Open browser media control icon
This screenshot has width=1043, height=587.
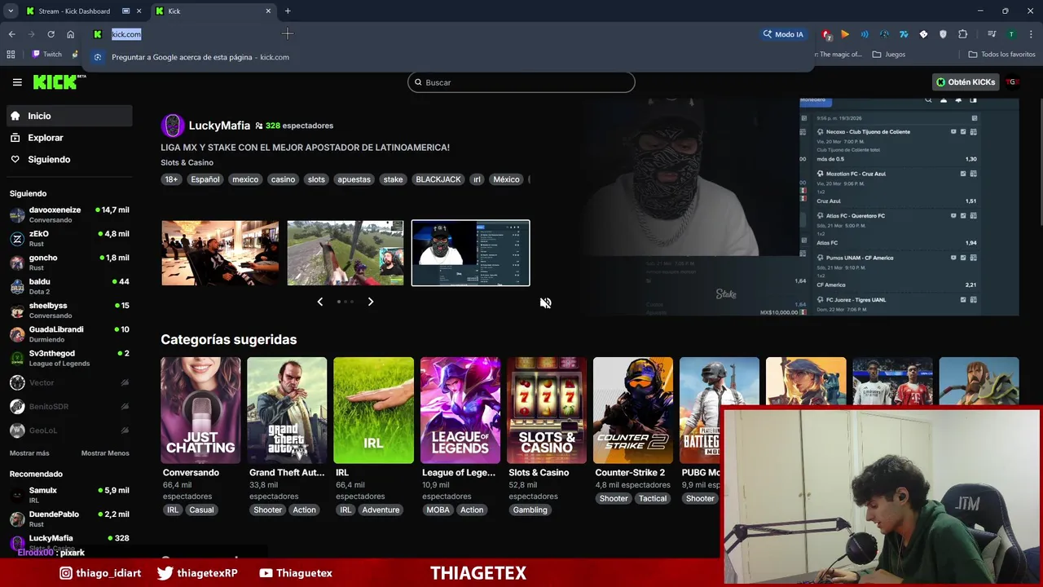point(991,34)
